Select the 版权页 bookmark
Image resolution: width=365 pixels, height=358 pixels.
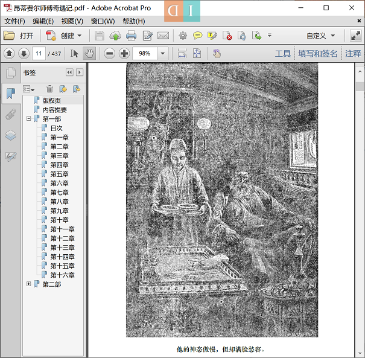coord(52,101)
